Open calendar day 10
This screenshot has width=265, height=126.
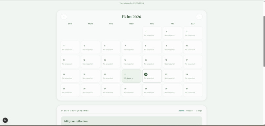pos(193,47)
